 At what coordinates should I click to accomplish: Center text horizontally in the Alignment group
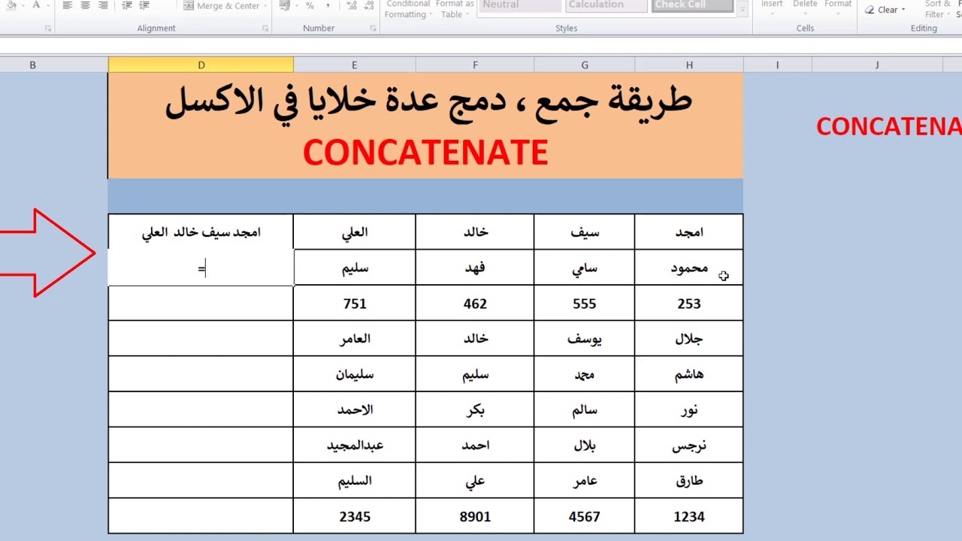[85, 5]
